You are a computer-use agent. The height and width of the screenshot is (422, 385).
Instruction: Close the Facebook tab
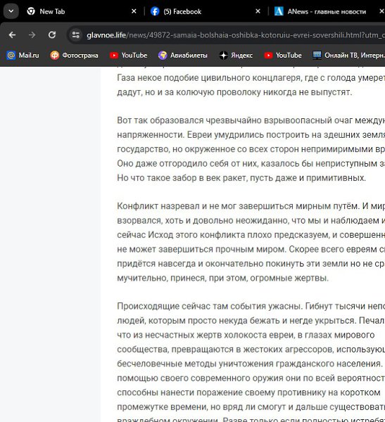pos(258,11)
